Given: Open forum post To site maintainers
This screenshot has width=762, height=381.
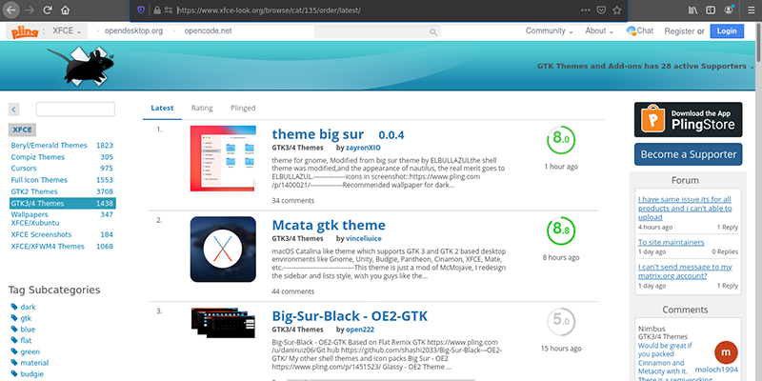Looking at the screenshot, I should pyautogui.click(x=672, y=242).
